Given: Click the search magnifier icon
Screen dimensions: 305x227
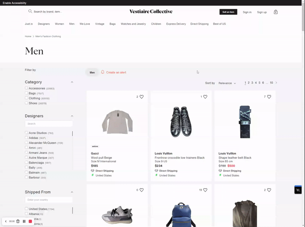Looking at the screenshot, I should 30,11.
